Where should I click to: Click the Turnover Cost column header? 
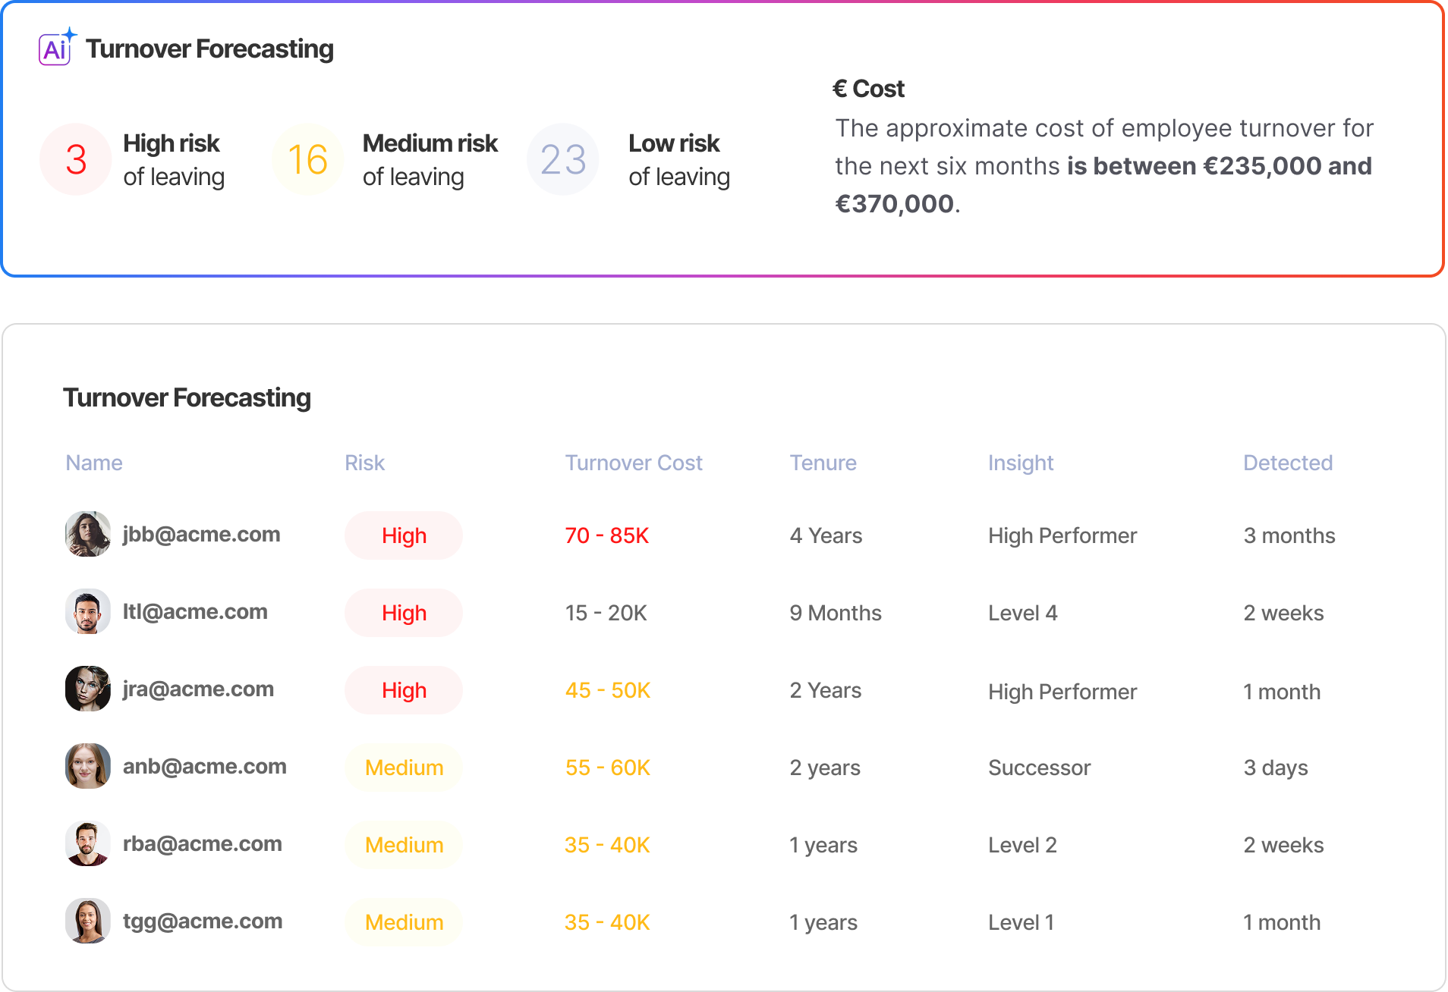pos(634,463)
